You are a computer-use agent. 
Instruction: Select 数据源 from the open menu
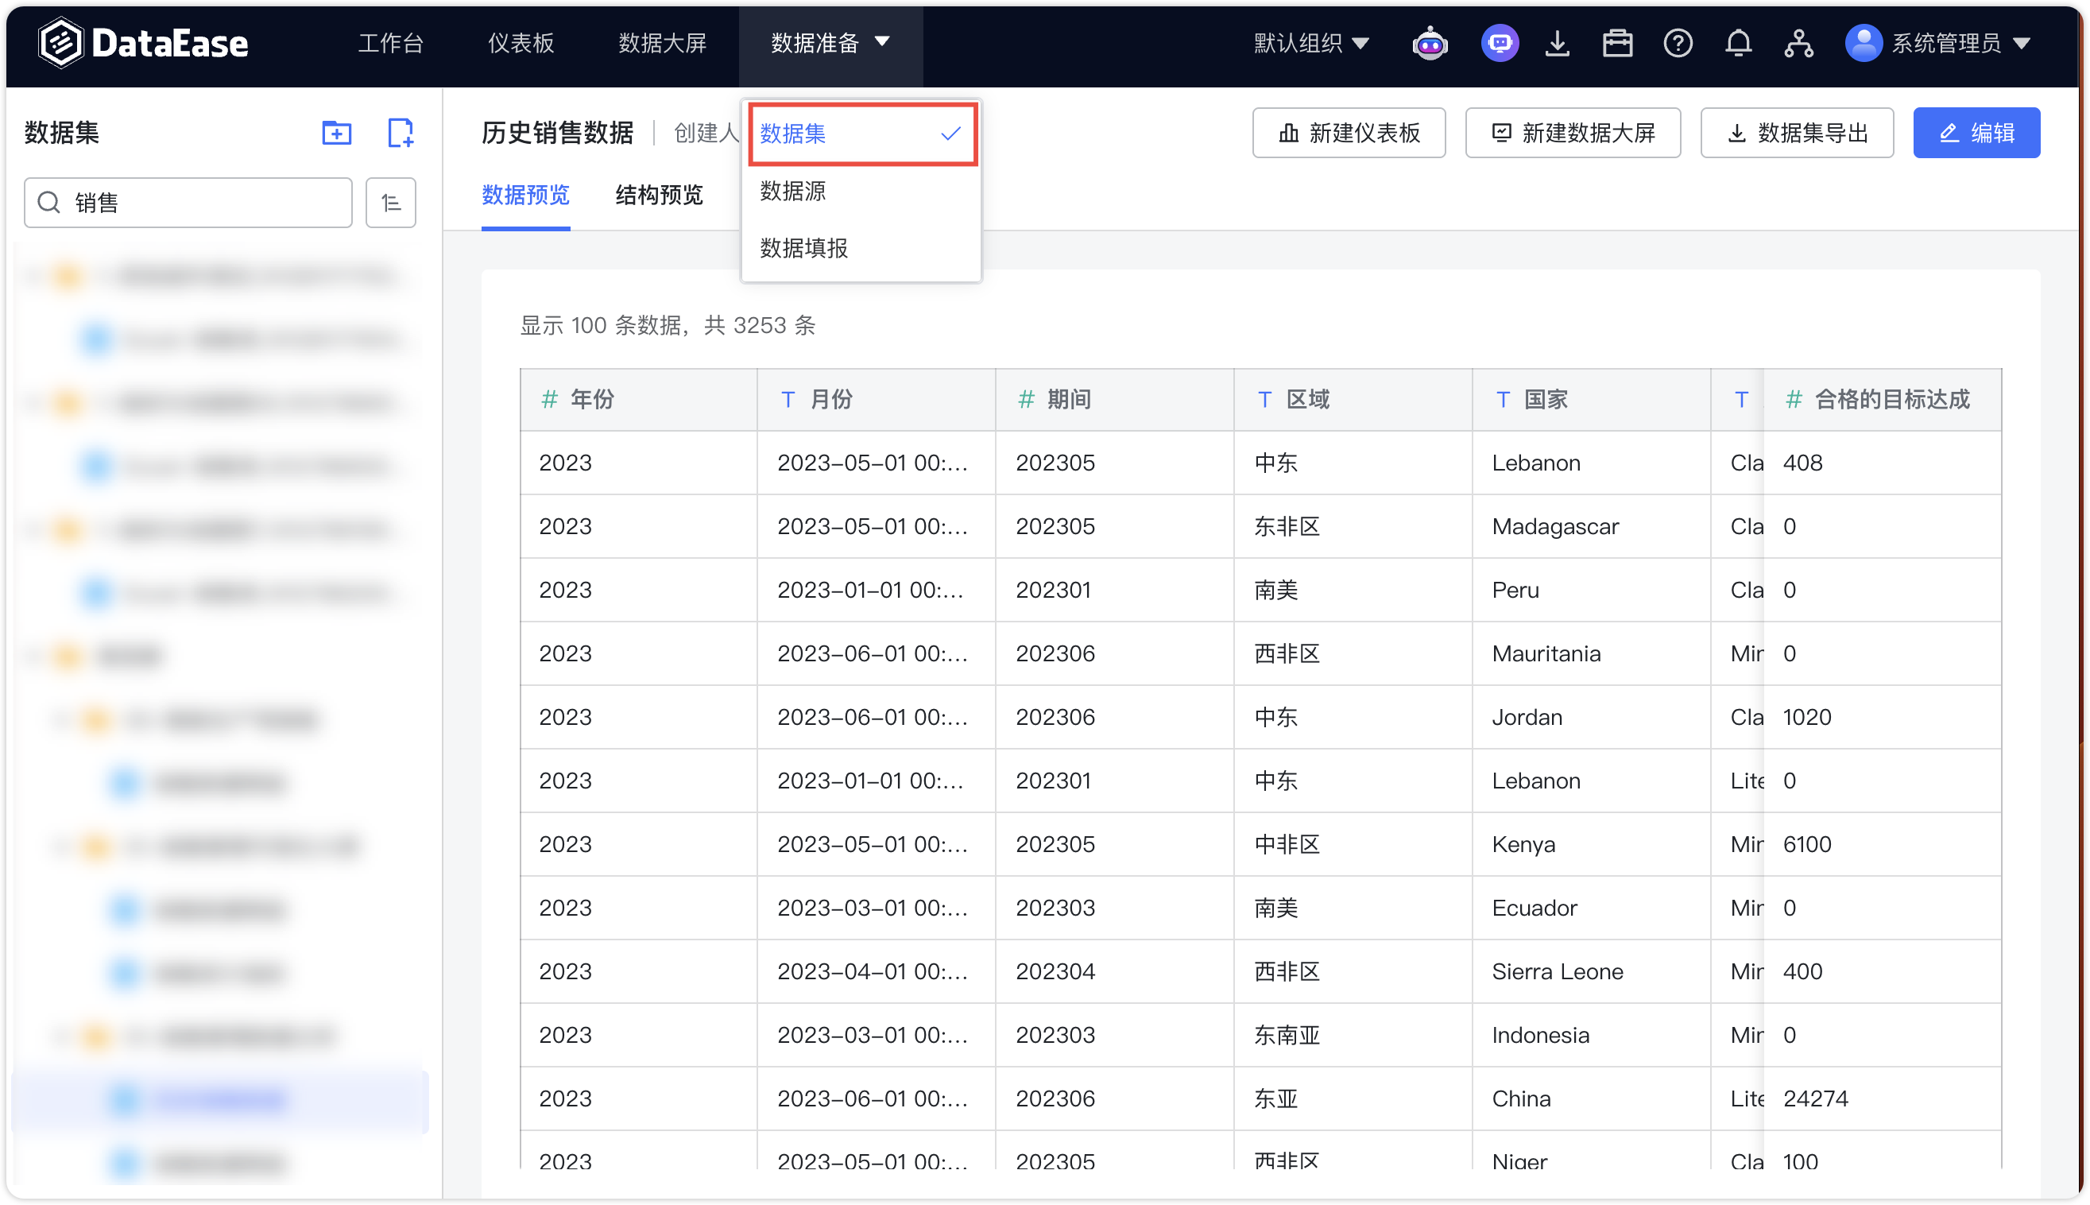(793, 192)
